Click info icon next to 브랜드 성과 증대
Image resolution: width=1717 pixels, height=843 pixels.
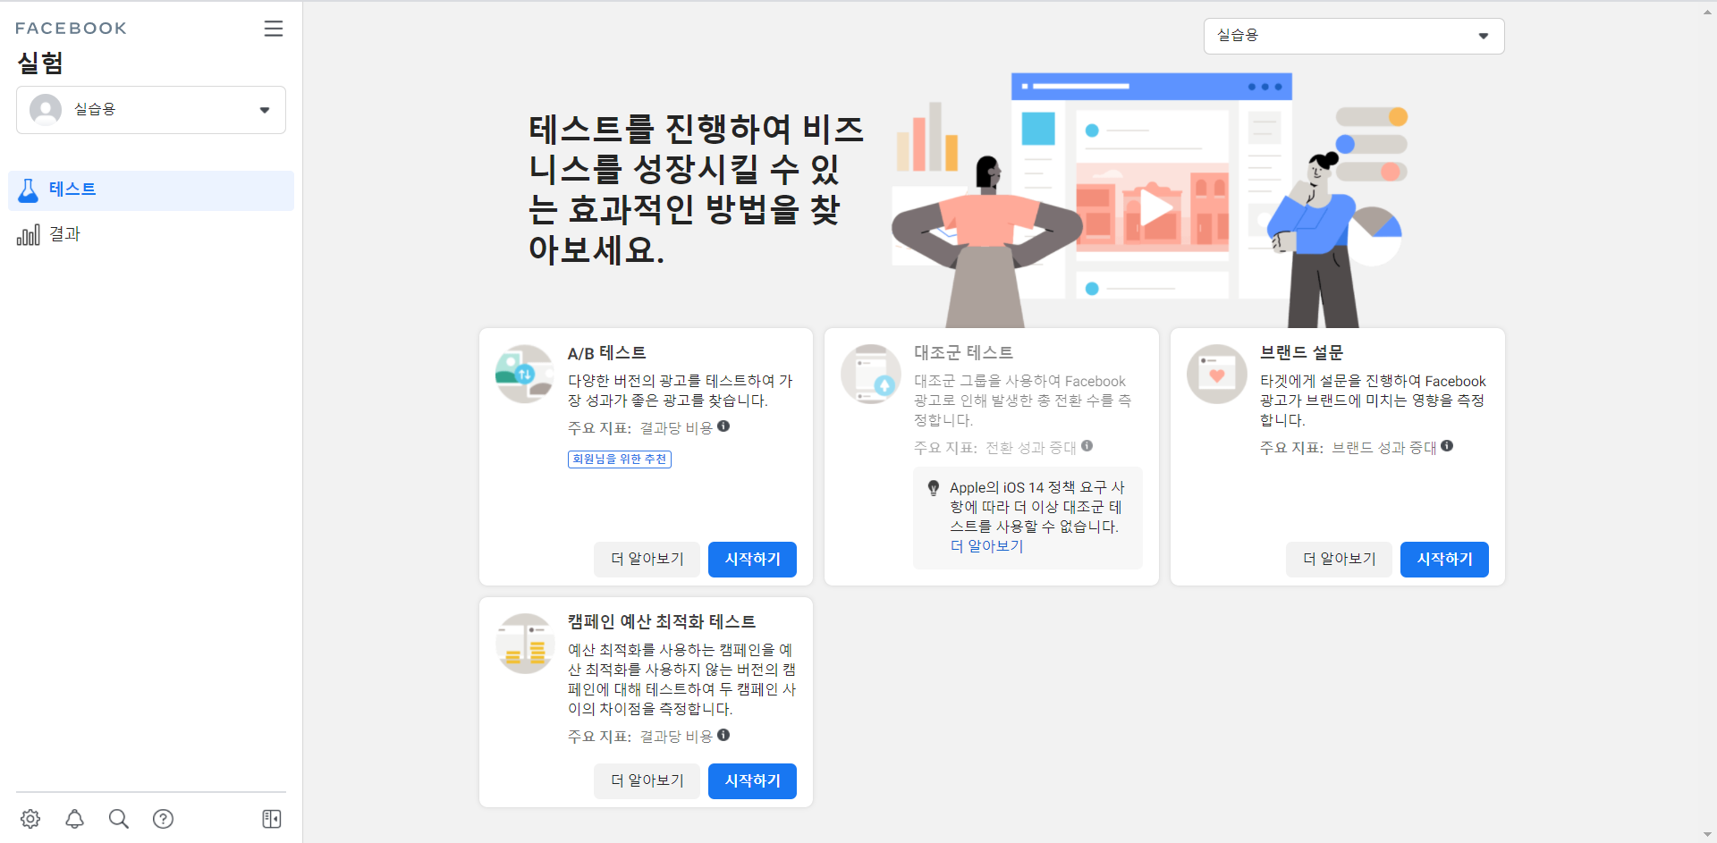click(1447, 446)
